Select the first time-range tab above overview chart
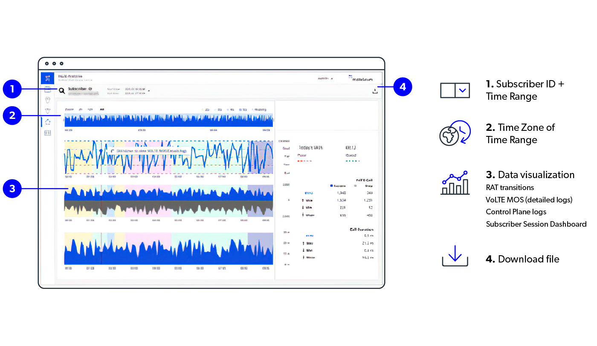Image resolution: width=597 pixels, height=346 pixels. (69, 110)
